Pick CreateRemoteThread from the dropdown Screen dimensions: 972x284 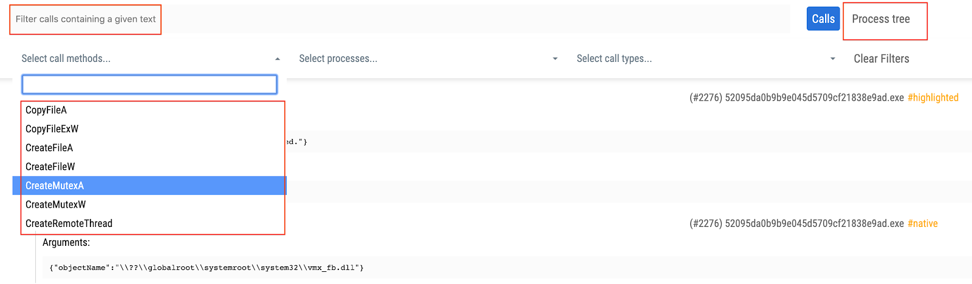tap(69, 223)
